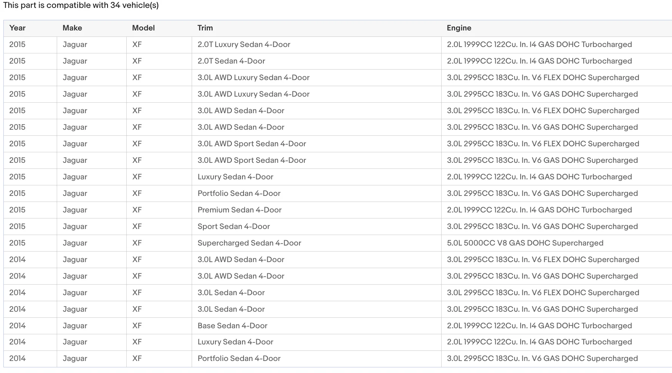The width and height of the screenshot is (672, 373).
Task: Select the 2015 Premium Sedan 4-Door trim
Action: (x=239, y=210)
